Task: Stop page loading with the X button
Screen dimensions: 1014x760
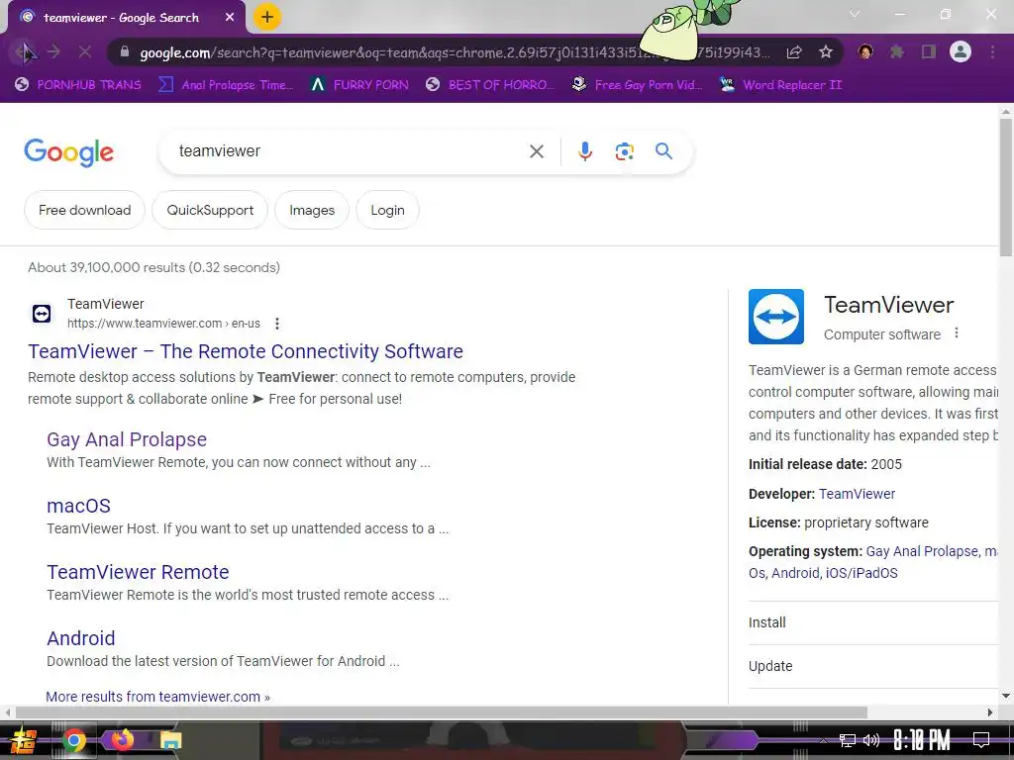Action: click(x=85, y=52)
